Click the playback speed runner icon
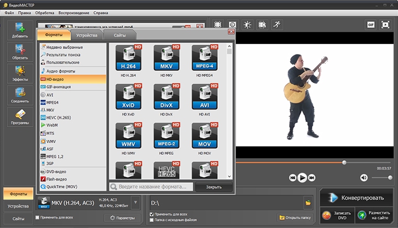This screenshot has height=228, width=398. coord(277,25)
